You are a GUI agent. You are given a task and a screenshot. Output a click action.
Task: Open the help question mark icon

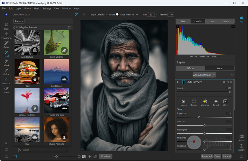pyautogui.click(x=6, y=149)
